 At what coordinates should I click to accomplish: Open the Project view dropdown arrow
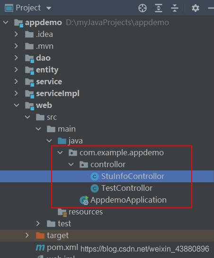point(49,8)
